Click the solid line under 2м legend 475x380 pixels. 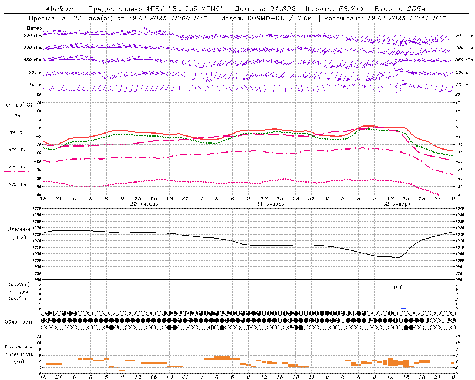tap(17, 120)
